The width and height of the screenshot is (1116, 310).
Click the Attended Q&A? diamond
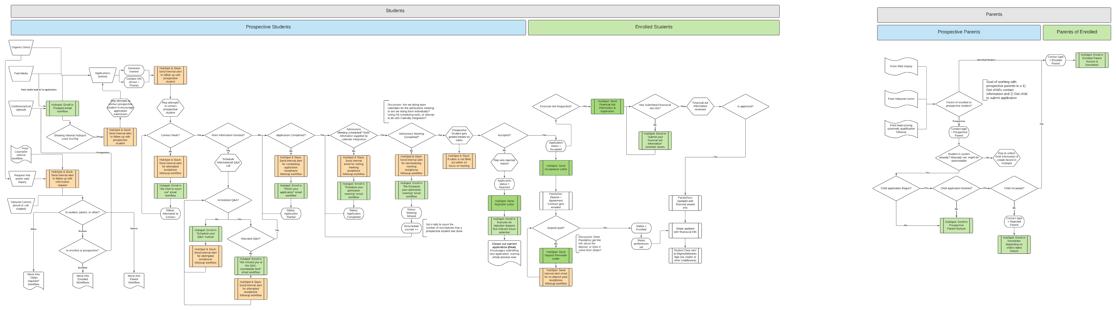[250, 239]
